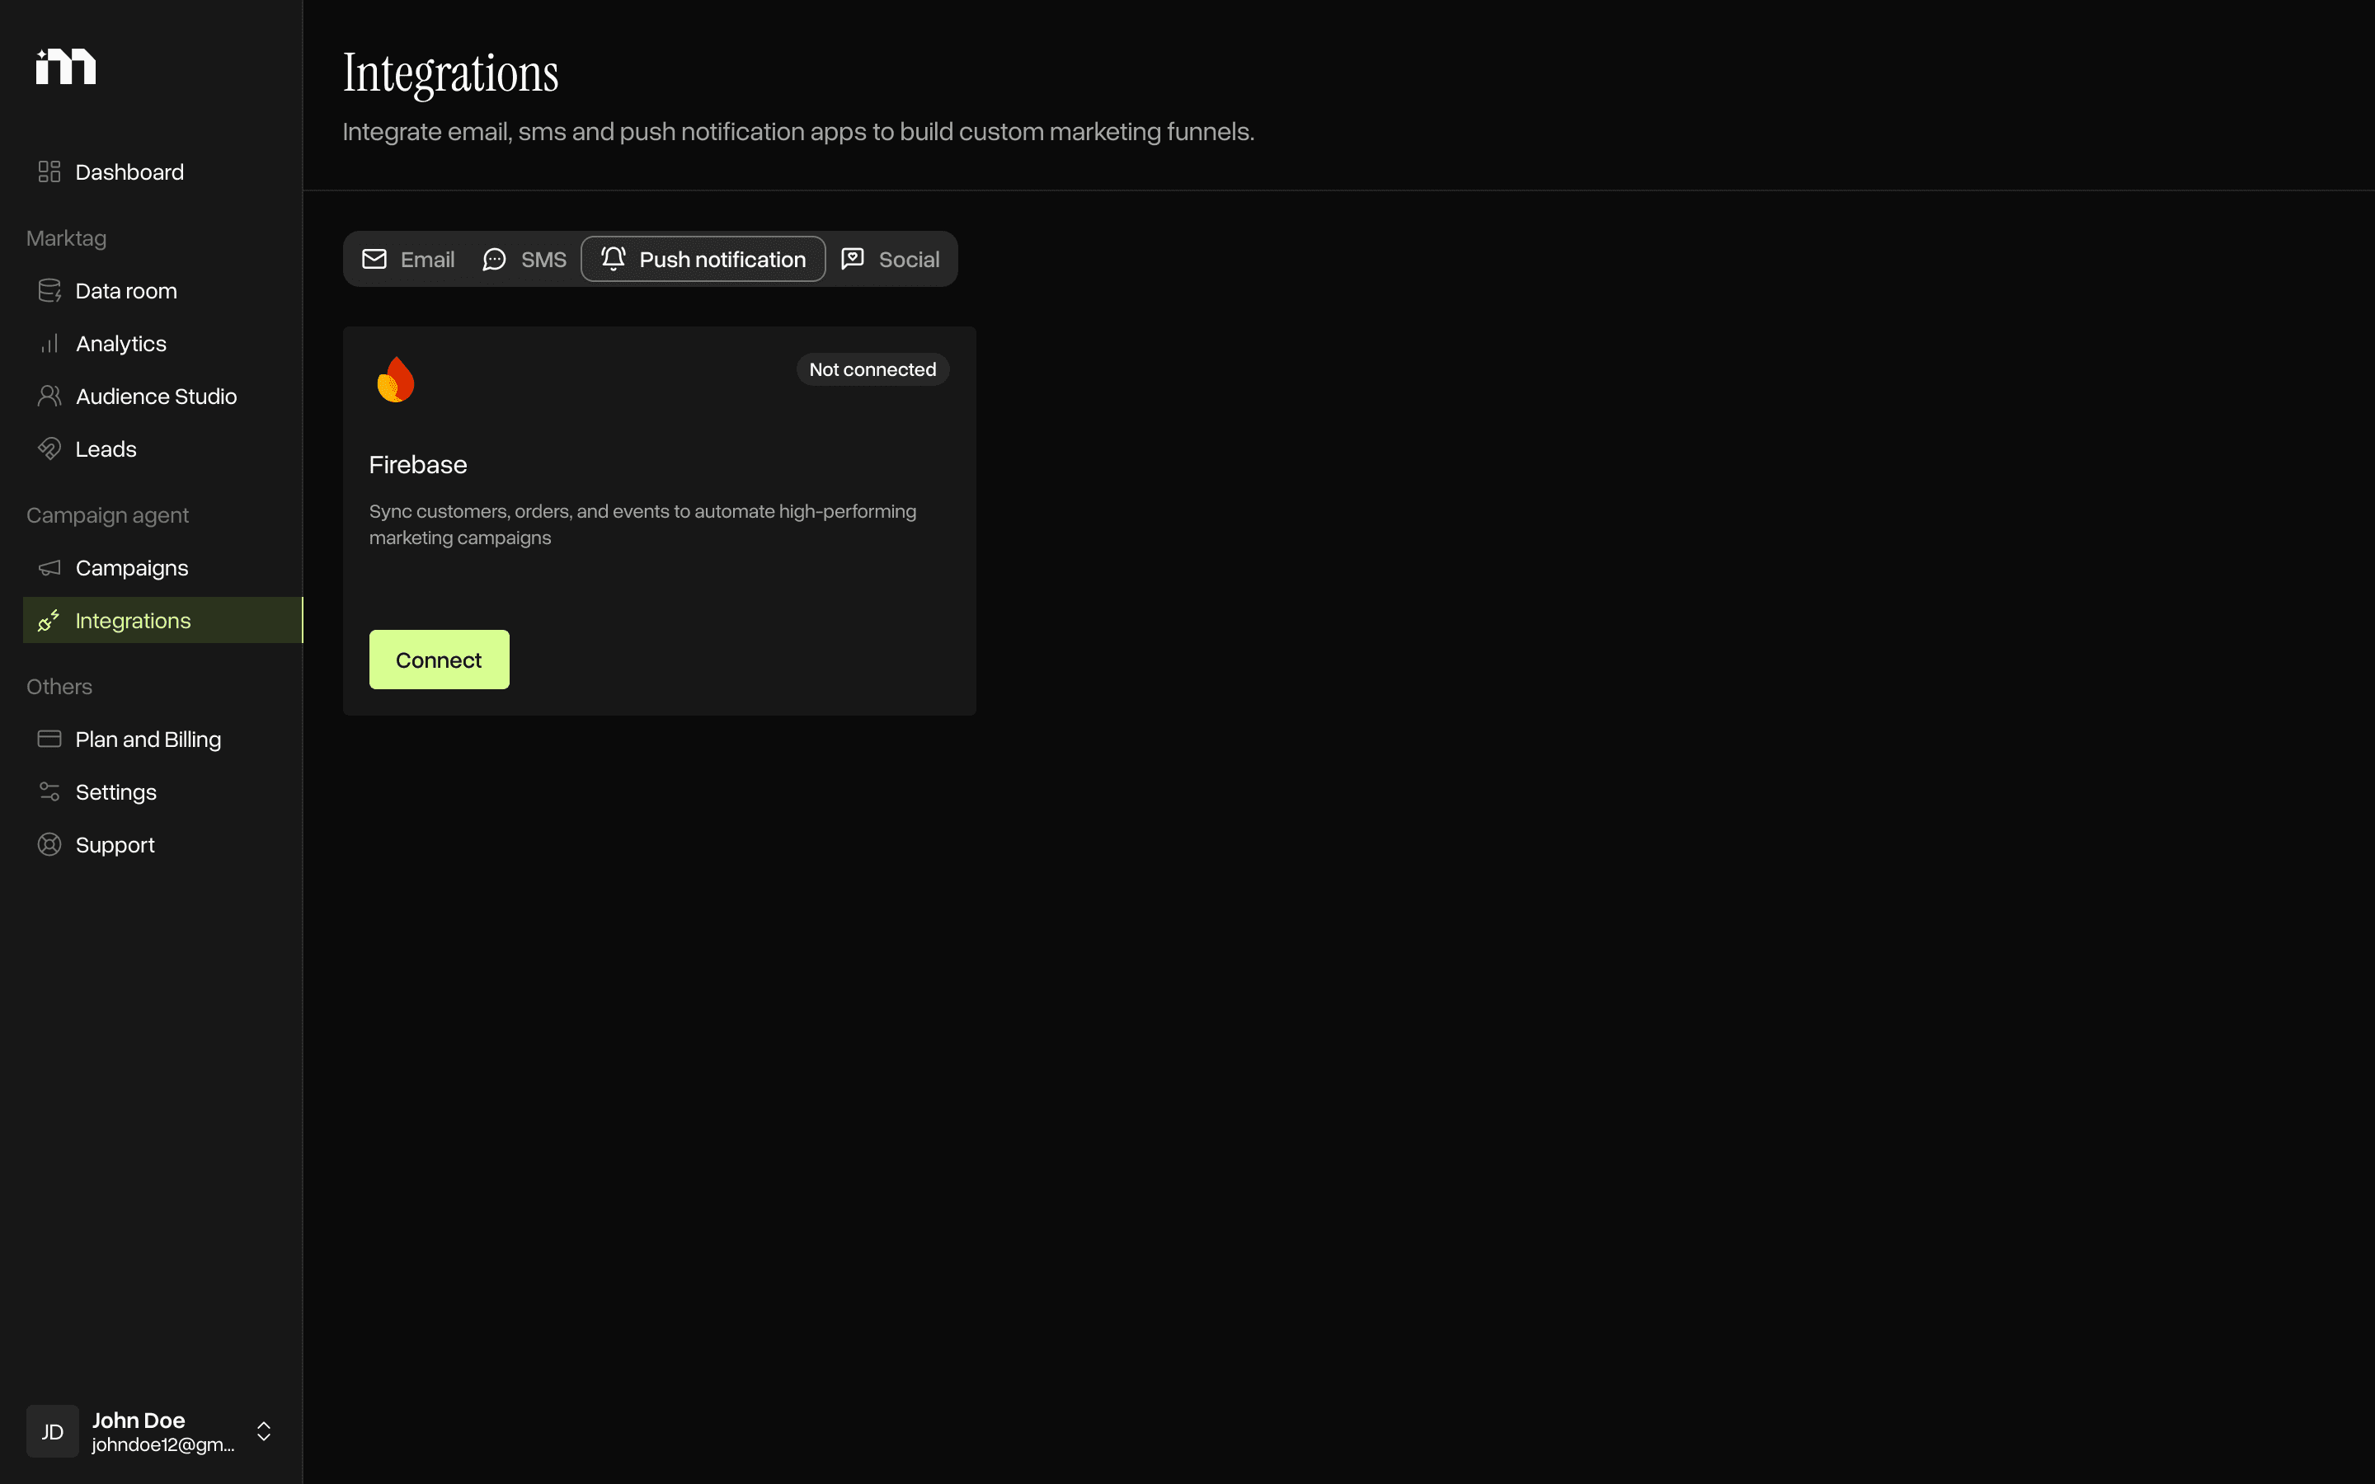Screen dimensions: 2375x1484
Task: Expand the John Doe account switcher chevrons
Action: point(264,1431)
